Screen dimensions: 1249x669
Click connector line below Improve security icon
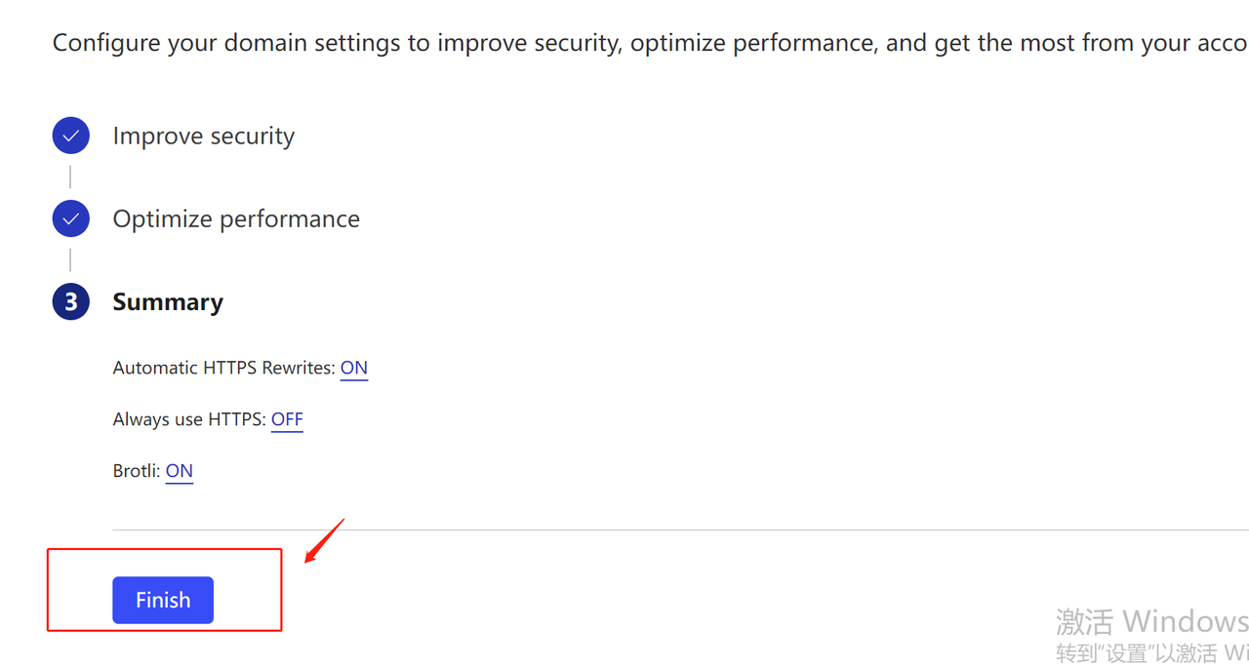pos(70,177)
